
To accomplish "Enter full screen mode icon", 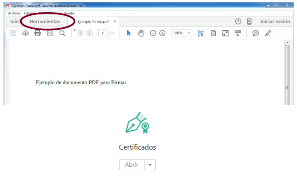I will [225, 33].
